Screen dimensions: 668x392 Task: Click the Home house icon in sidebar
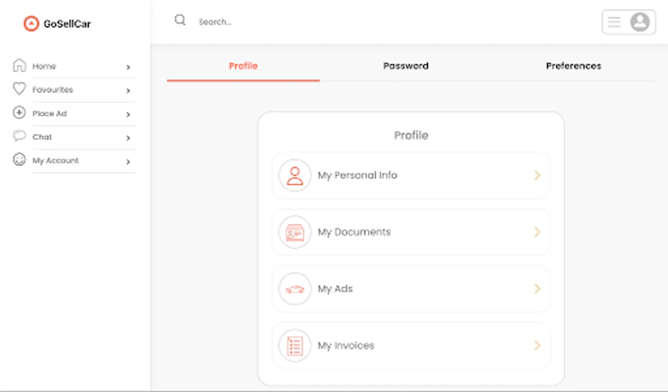[x=19, y=65]
